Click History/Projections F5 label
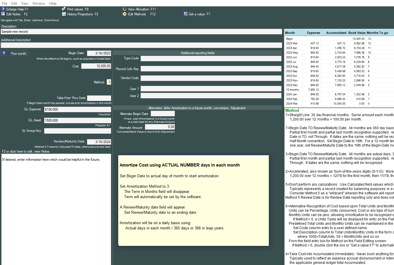Viewport: 394px width, 265px height. coord(83,14)
